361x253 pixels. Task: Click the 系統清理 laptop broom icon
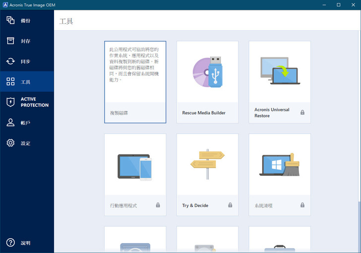(279, 164)
